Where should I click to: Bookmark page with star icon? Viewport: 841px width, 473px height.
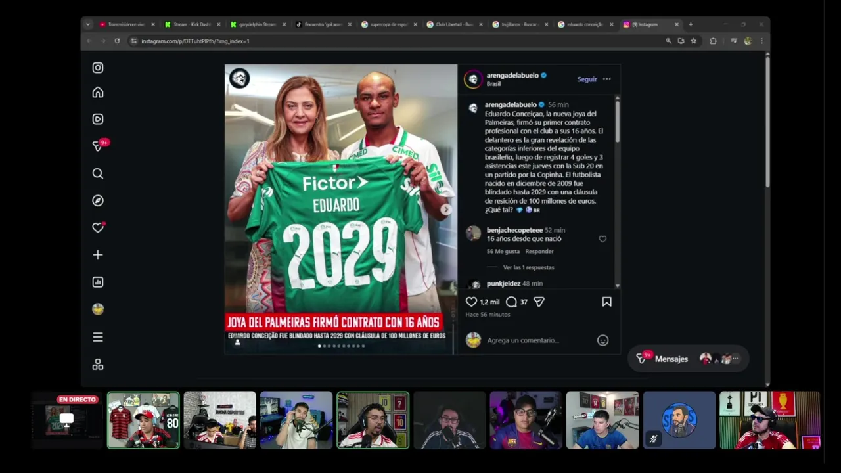(693, 41)
